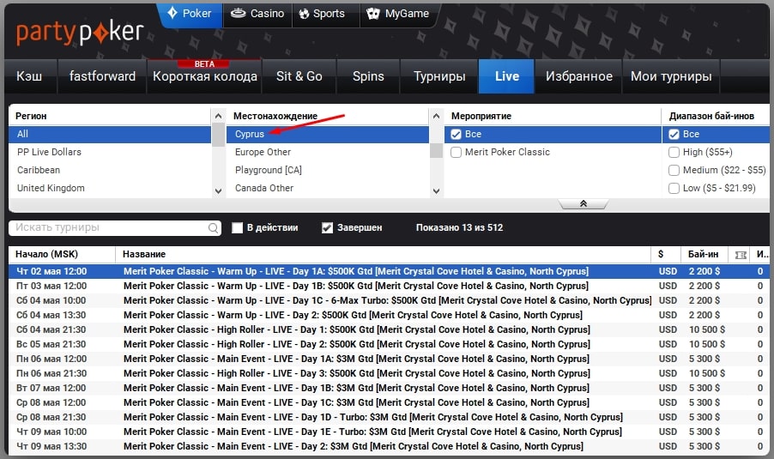Sort by the $ currency column header
The width and height of the screenshot is (774, 459).
point(665,255)
